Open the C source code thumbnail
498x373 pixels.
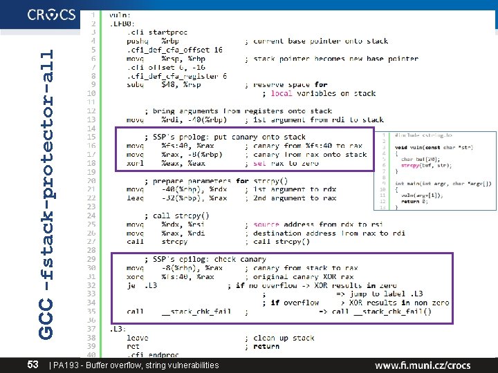[x=435, y=171]
